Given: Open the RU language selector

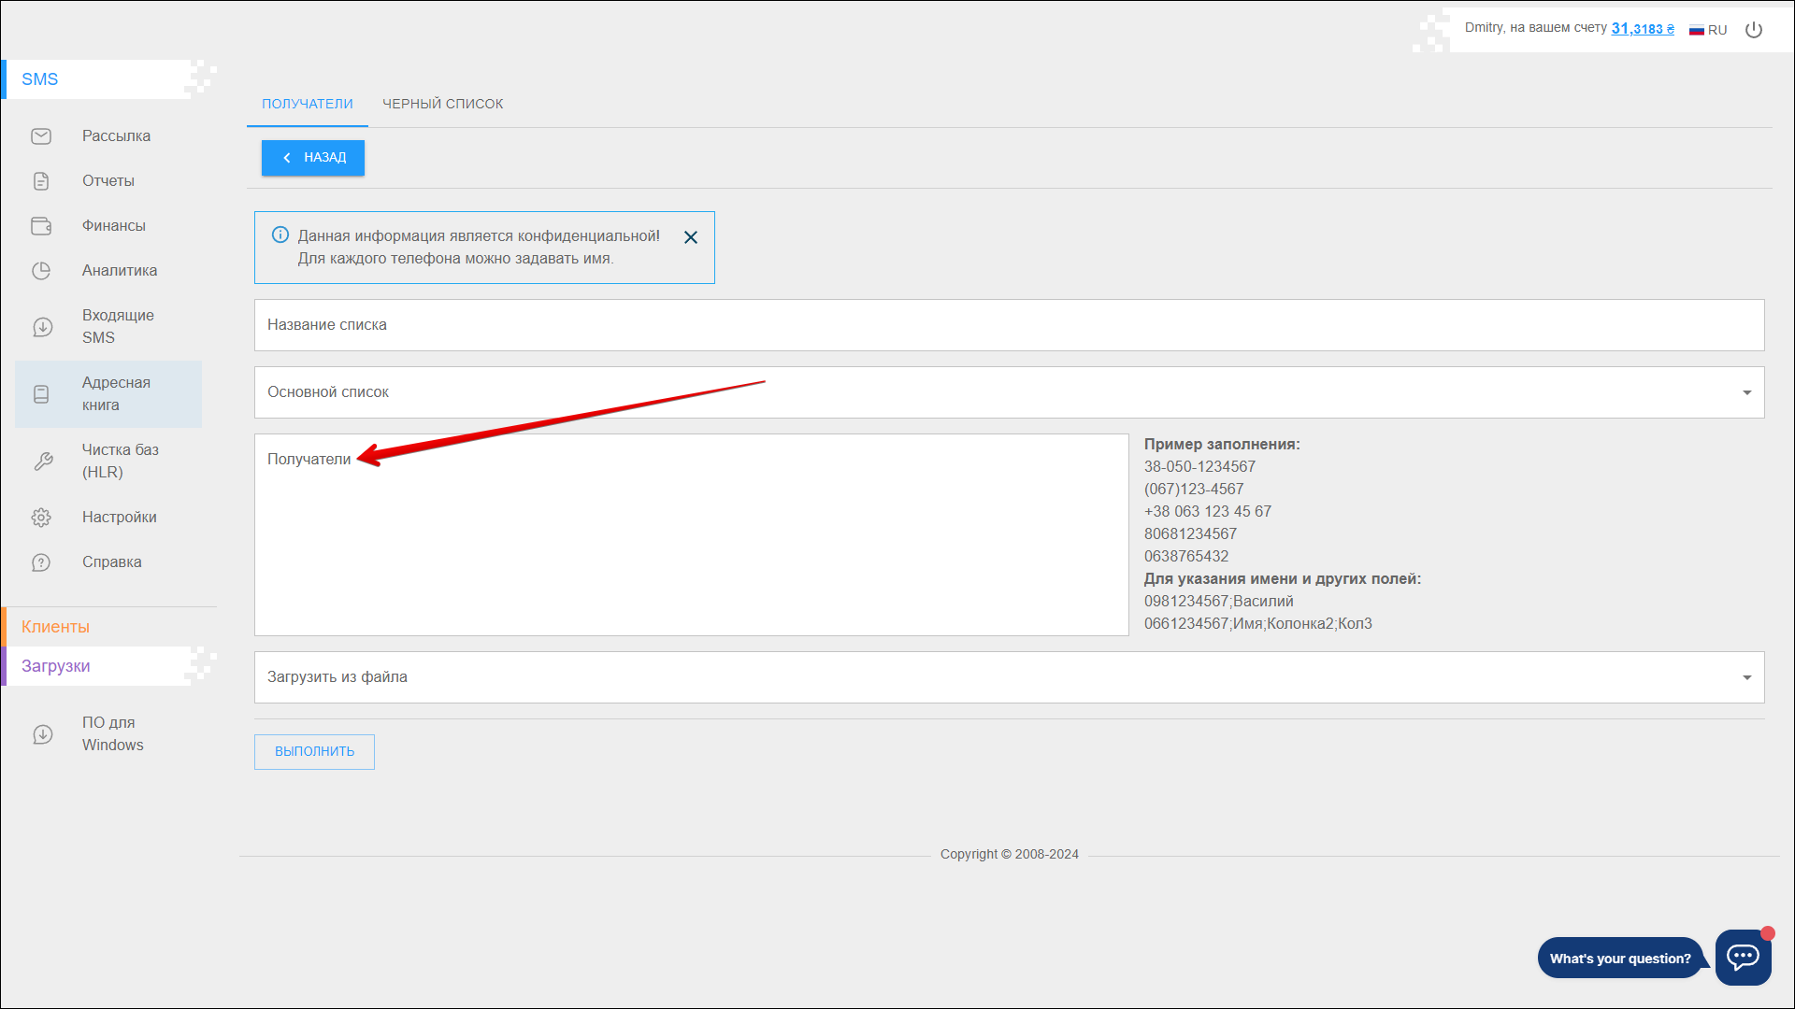Looking at the screenshot, I should 1708,30.
